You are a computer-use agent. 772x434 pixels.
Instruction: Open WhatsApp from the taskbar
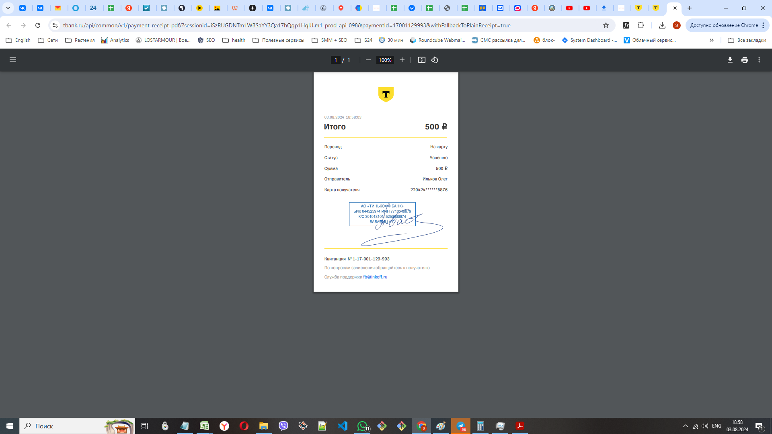click(362, 426)
